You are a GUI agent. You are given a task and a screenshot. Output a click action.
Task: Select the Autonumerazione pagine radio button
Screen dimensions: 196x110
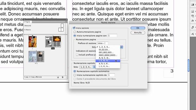(x=75, y=32)
